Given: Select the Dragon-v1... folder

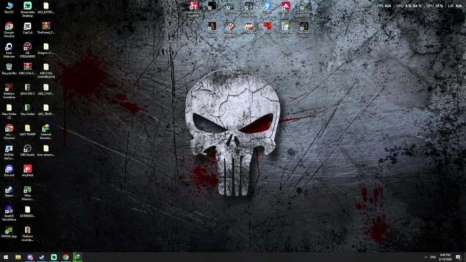Looking at the screenshot, I should pos(46,49).
